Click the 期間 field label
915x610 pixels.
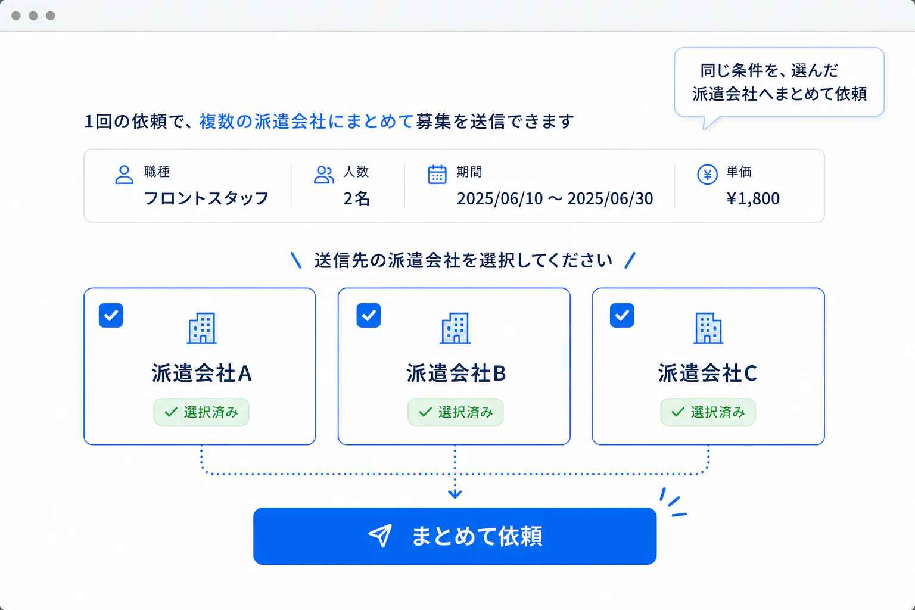click(x=469, y=172)
